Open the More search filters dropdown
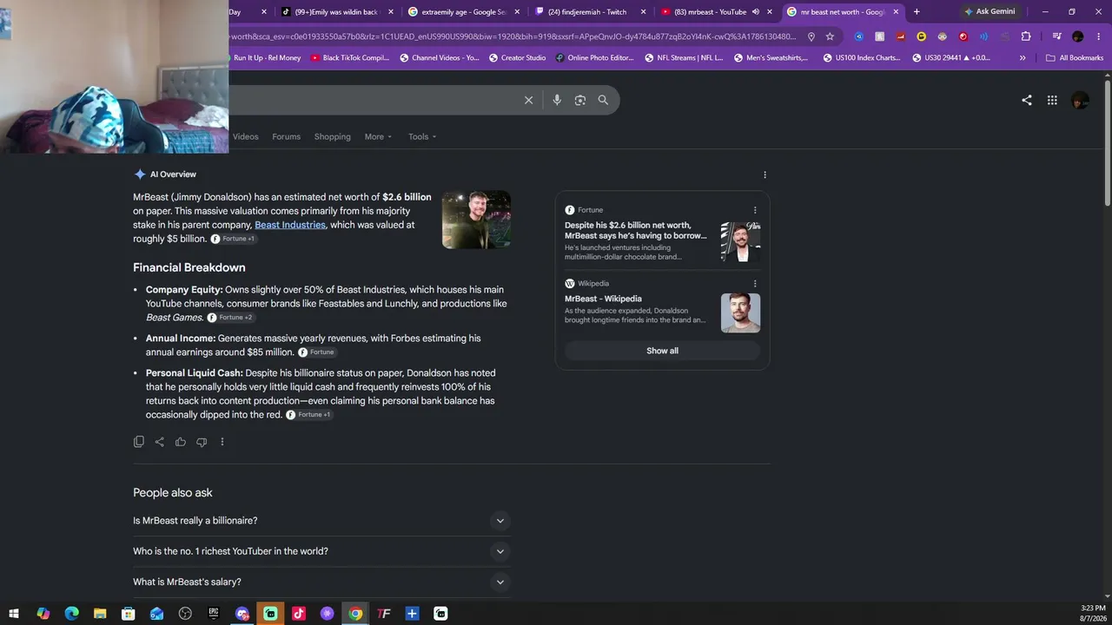The image size is (1112, 625). (x=378, y=136)
